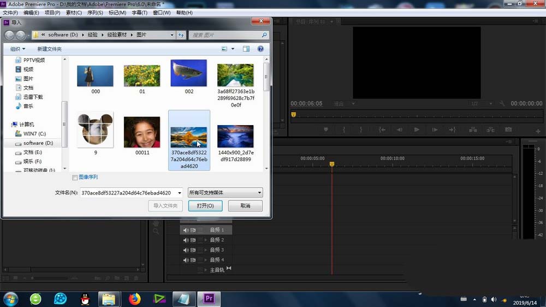
Task: Open the 文件(F) menu
Action: point(10,13)
